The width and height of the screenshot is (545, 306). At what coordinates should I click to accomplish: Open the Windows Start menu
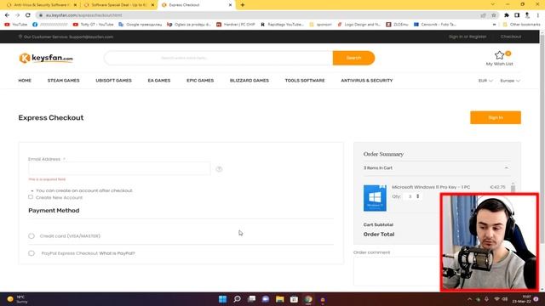pos(222,299)
